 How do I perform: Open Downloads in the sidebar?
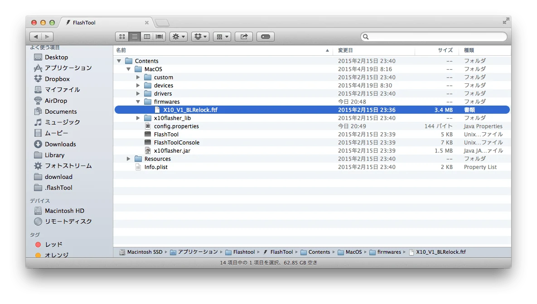coord(55,144)
